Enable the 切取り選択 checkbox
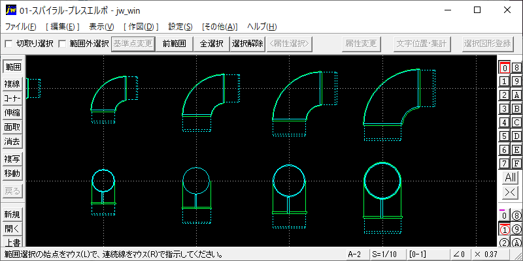Screen dimensions: 523x261 pos(8,44)
